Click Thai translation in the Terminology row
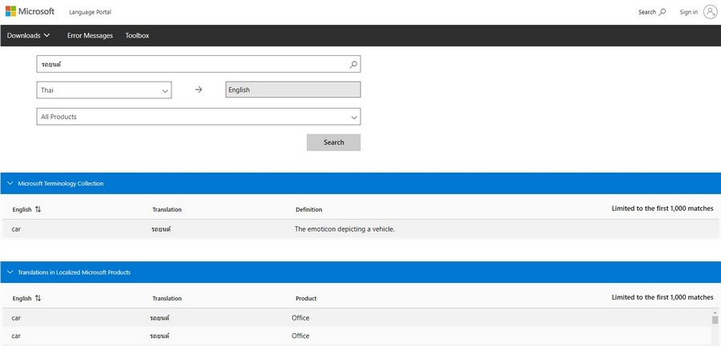Viewport: 721px width, 346px height. coord(160,229)
